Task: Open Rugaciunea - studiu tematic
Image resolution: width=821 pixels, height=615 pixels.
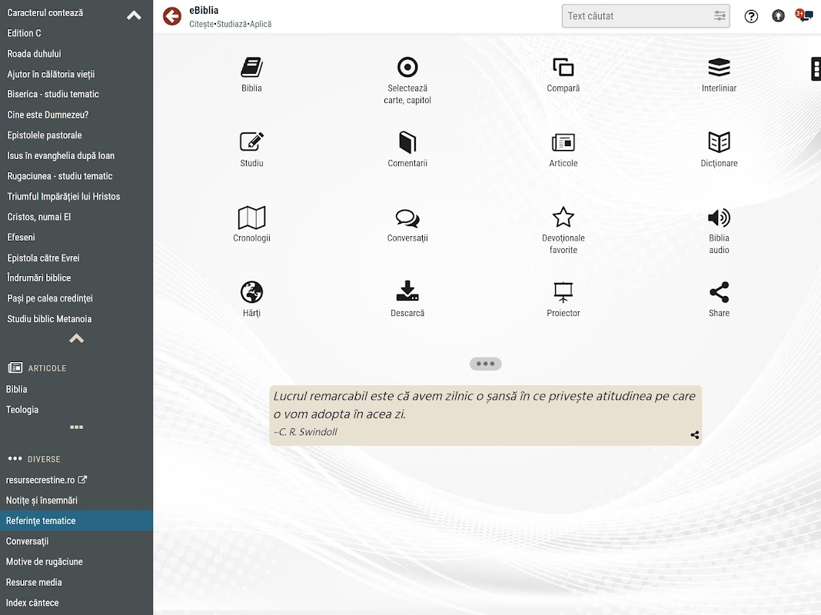Action: pyautogui.click(x=60, y=176)
